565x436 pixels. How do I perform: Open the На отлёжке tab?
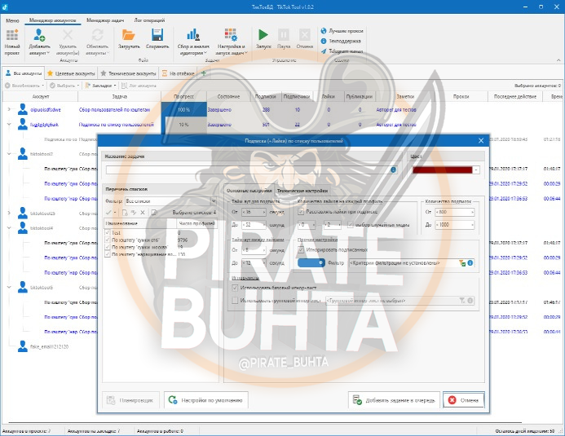[x=179, y=73]
